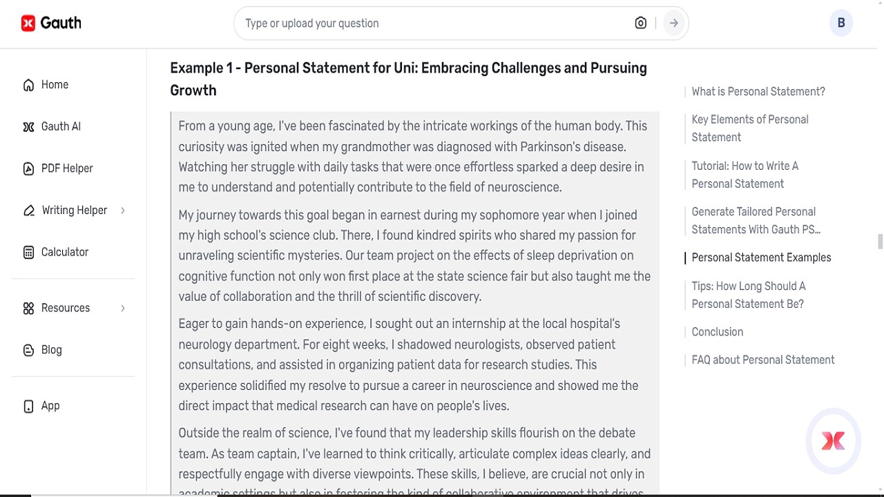Click the PDF Helper document icon
The image size is (884, 497).
tap(28, 168)
